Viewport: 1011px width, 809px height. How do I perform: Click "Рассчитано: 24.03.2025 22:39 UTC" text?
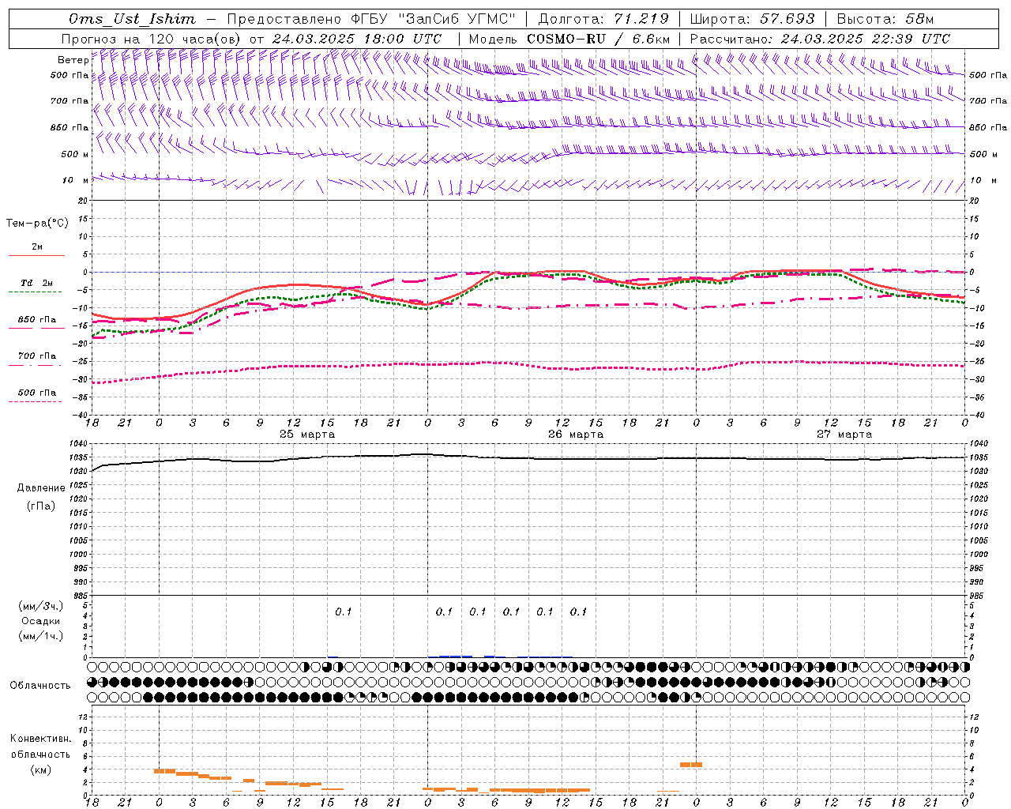(820, 39)
